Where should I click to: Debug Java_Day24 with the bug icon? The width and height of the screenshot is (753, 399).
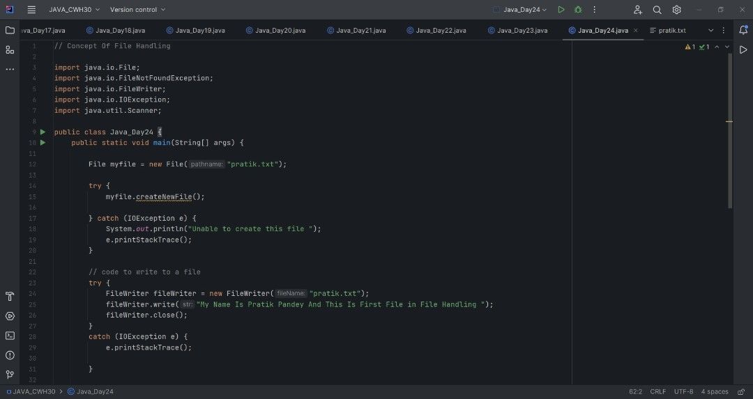[x=578, y=10]
